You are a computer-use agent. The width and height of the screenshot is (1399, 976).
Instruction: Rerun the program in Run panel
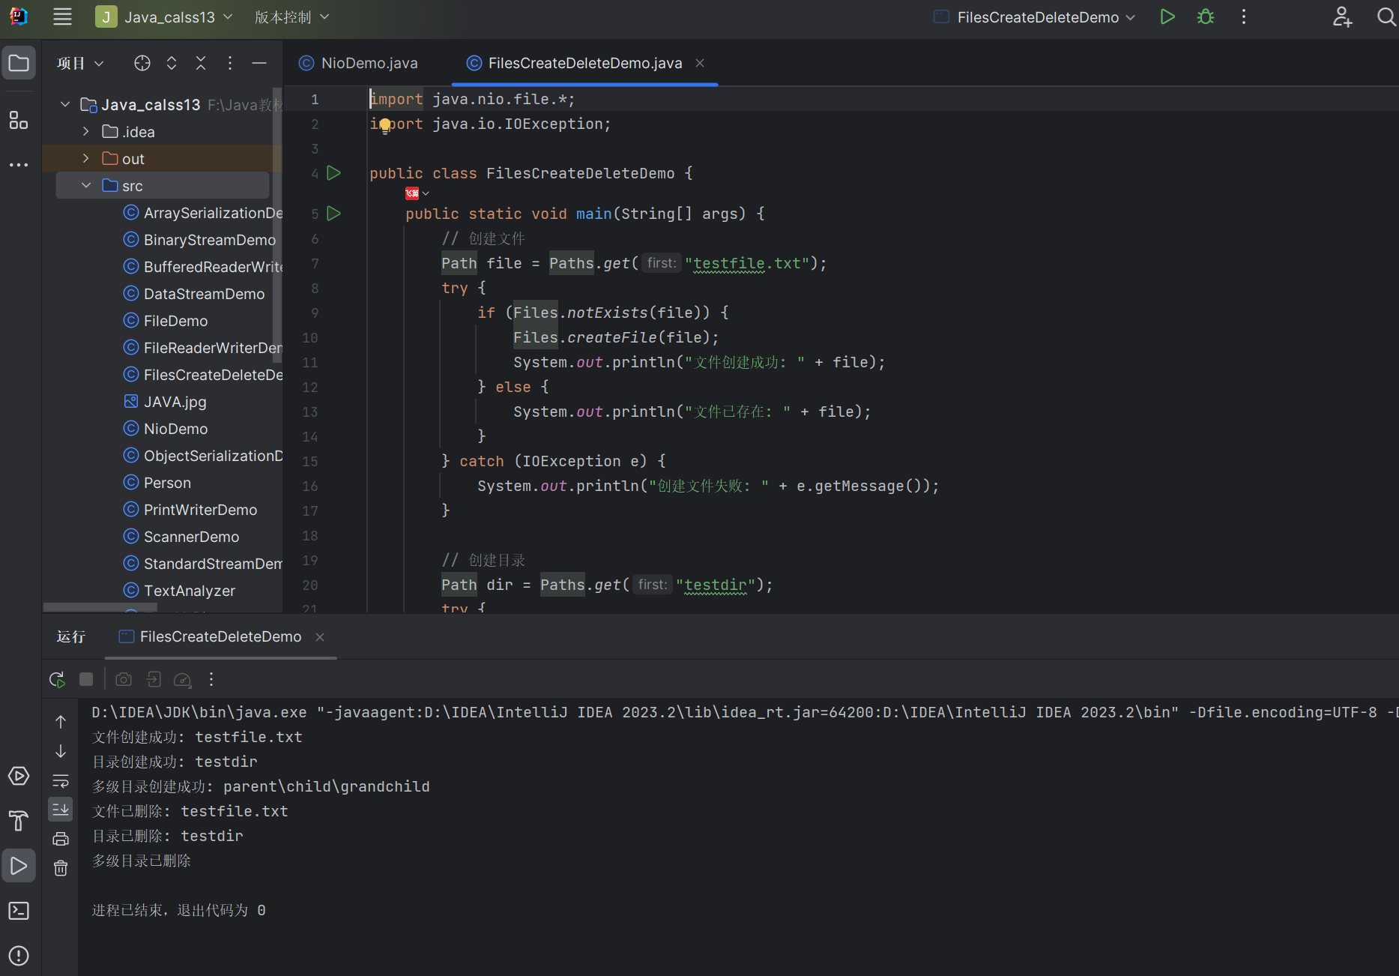pos(57,679)
